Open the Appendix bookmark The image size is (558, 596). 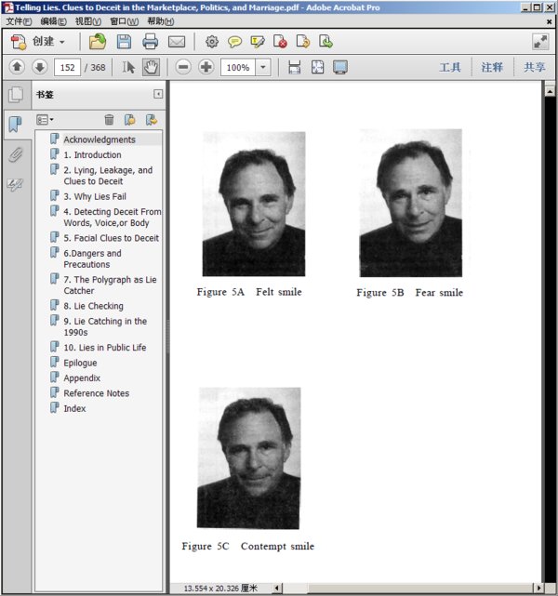(82, 378)
